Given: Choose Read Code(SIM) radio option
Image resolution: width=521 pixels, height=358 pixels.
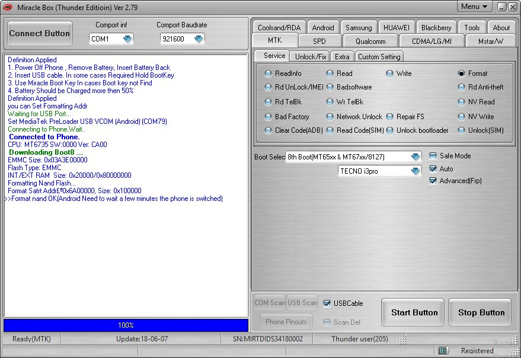Looking at the screenshot, I should pyautogui.click(x=330, y=130).
